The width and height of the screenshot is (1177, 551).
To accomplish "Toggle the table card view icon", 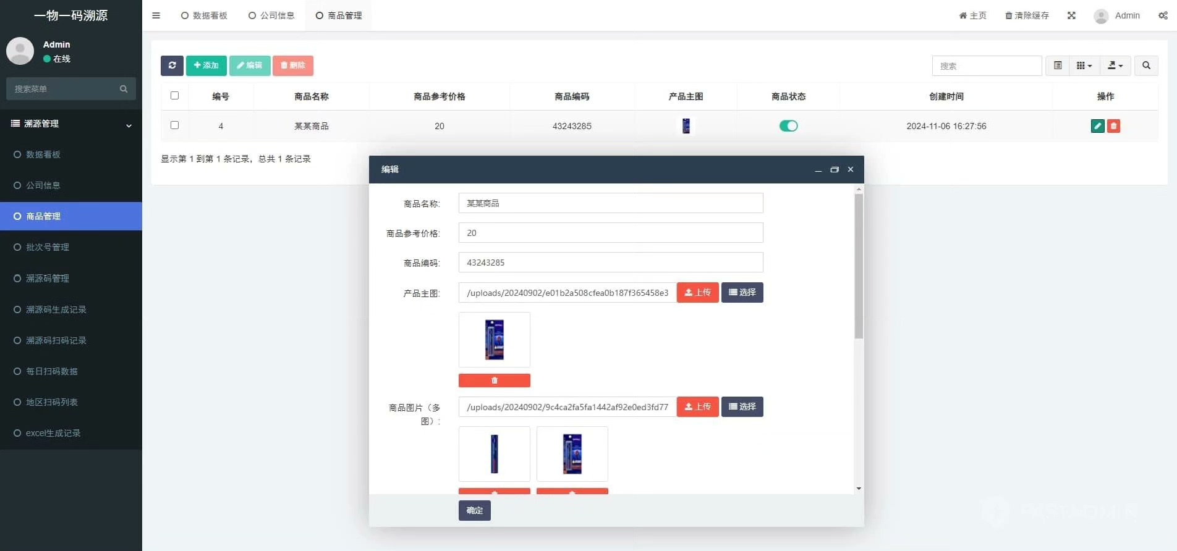I will point(1058,65).
